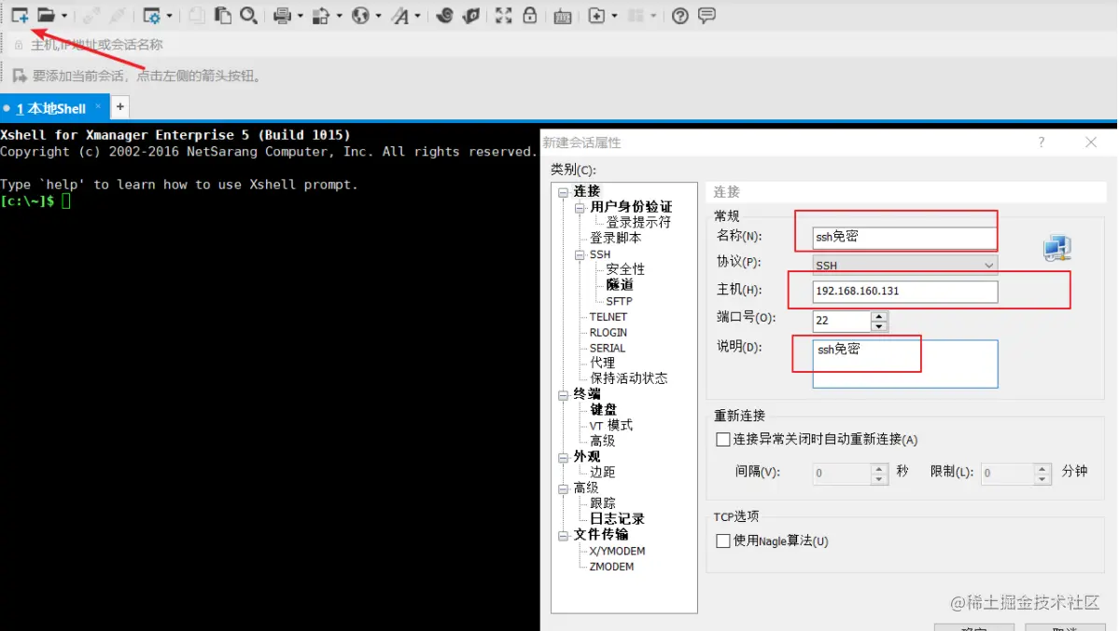Screen dimensions: 1119x631
Task: Click the Lock screen padlock icon
Action: pyautogui.click(x=529, y=15)
